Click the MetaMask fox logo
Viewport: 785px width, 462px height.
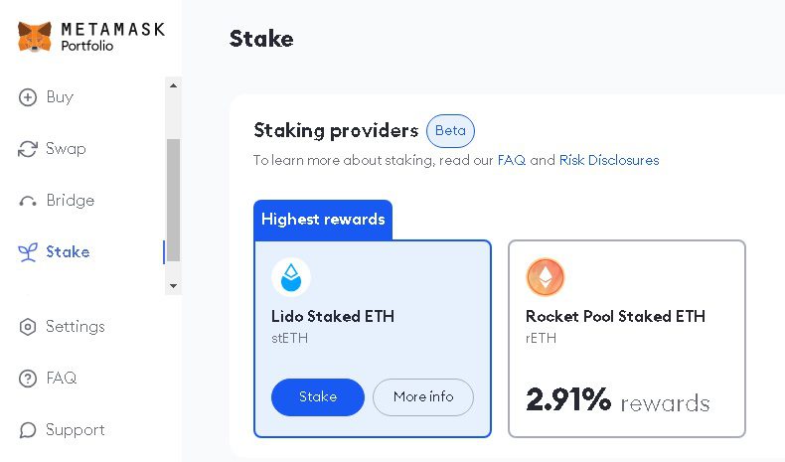pyautogui.click(x=35, y=37)
